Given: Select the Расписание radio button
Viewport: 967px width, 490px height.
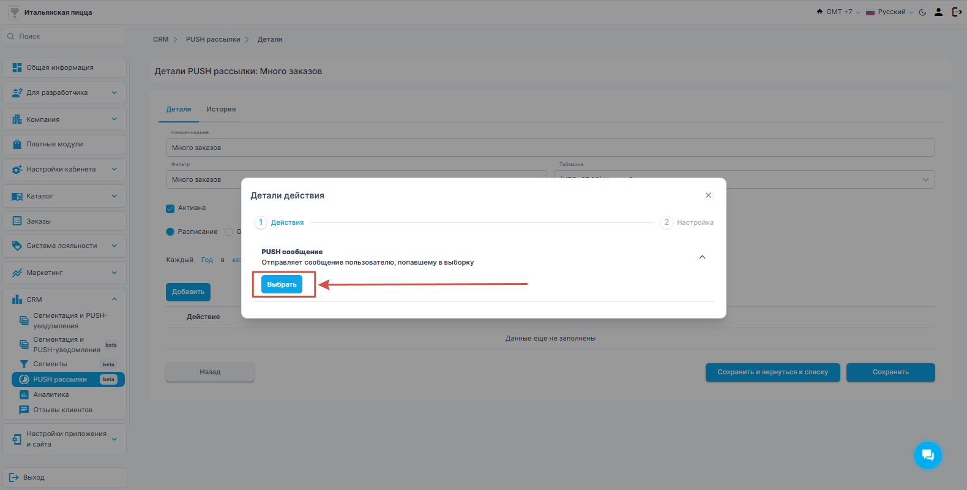Looking at the screenshot, I should (x=170, y=232).
